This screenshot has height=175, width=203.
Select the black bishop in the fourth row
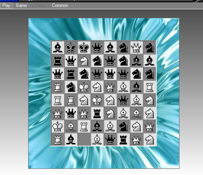click(136, 87)
